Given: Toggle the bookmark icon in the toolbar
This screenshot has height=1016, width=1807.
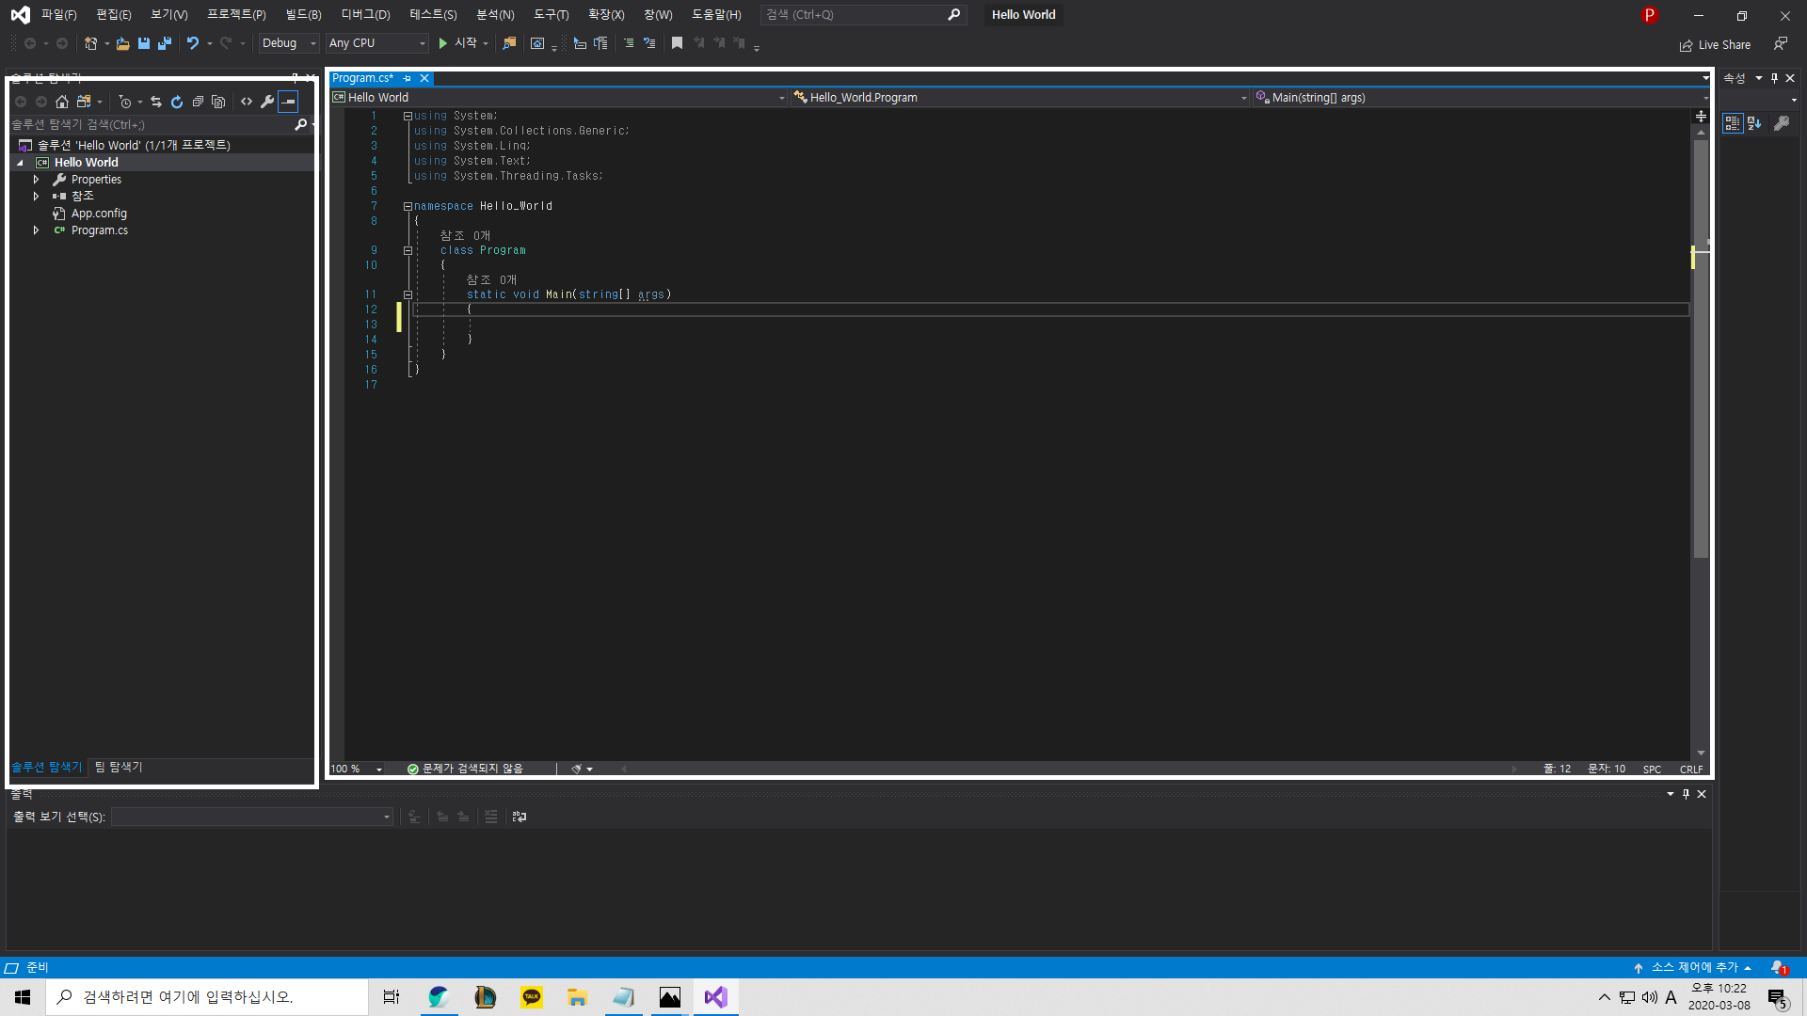Looking at the screenshot, I should [677, 43].
